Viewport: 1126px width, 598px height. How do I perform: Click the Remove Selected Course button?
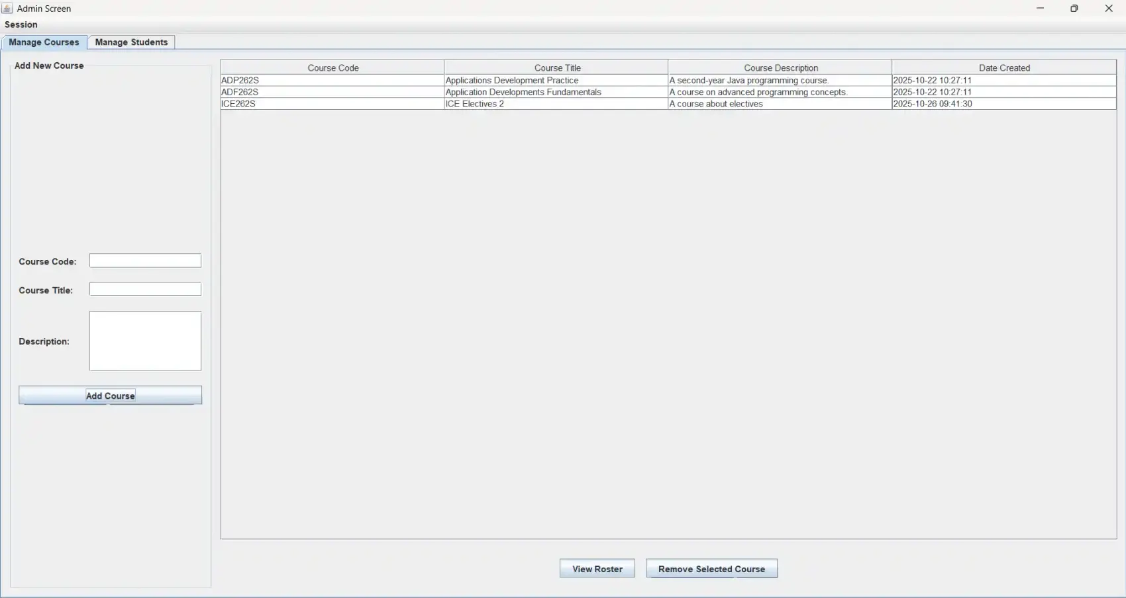tap(711, 568)
